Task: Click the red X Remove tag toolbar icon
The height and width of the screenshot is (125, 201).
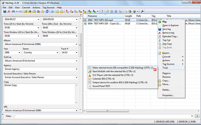Action: pyautogui.click(x=9, y=12)
